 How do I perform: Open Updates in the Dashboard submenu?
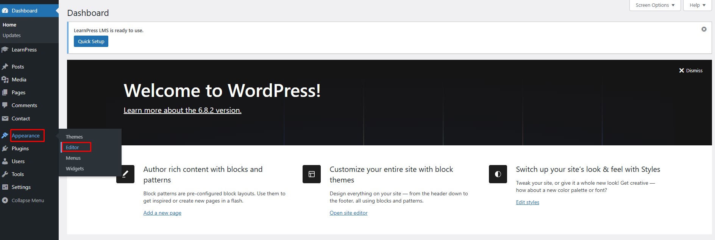[12, 35]
